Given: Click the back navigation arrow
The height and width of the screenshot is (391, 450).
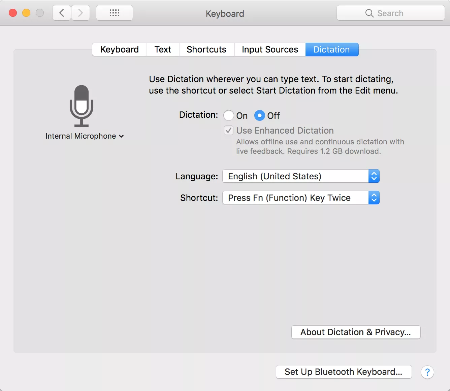Looking at the screenshot, I should tap(62, 13).
